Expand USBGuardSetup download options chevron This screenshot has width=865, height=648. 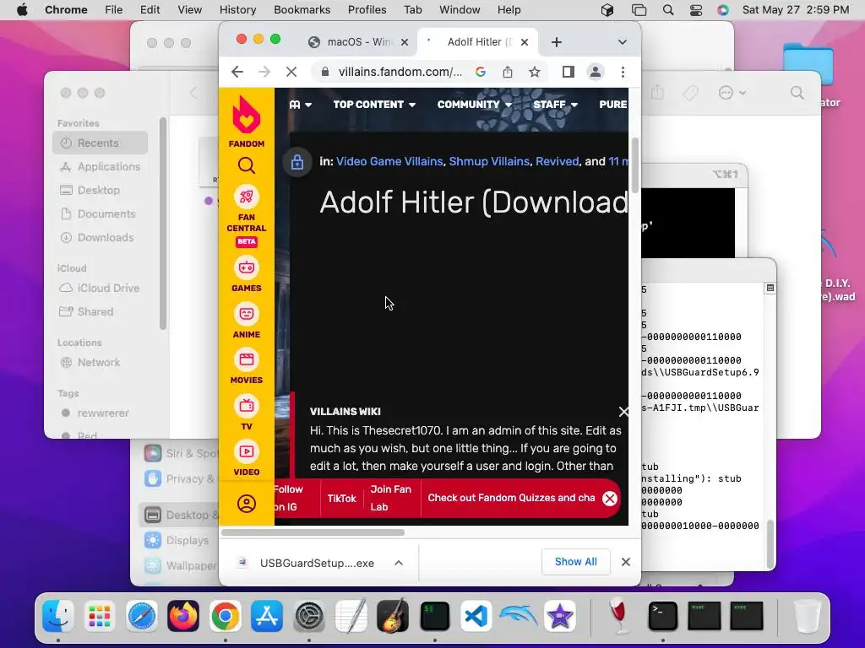point(399,563)
